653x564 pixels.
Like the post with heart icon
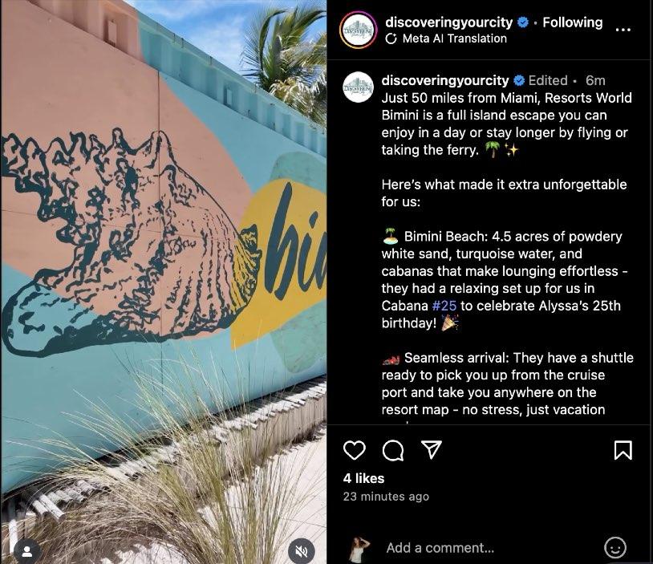355,450
